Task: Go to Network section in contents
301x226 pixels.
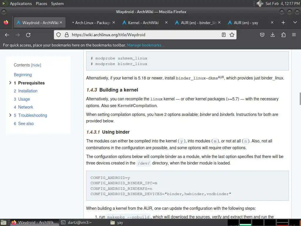Action: [x=24, y=107]
